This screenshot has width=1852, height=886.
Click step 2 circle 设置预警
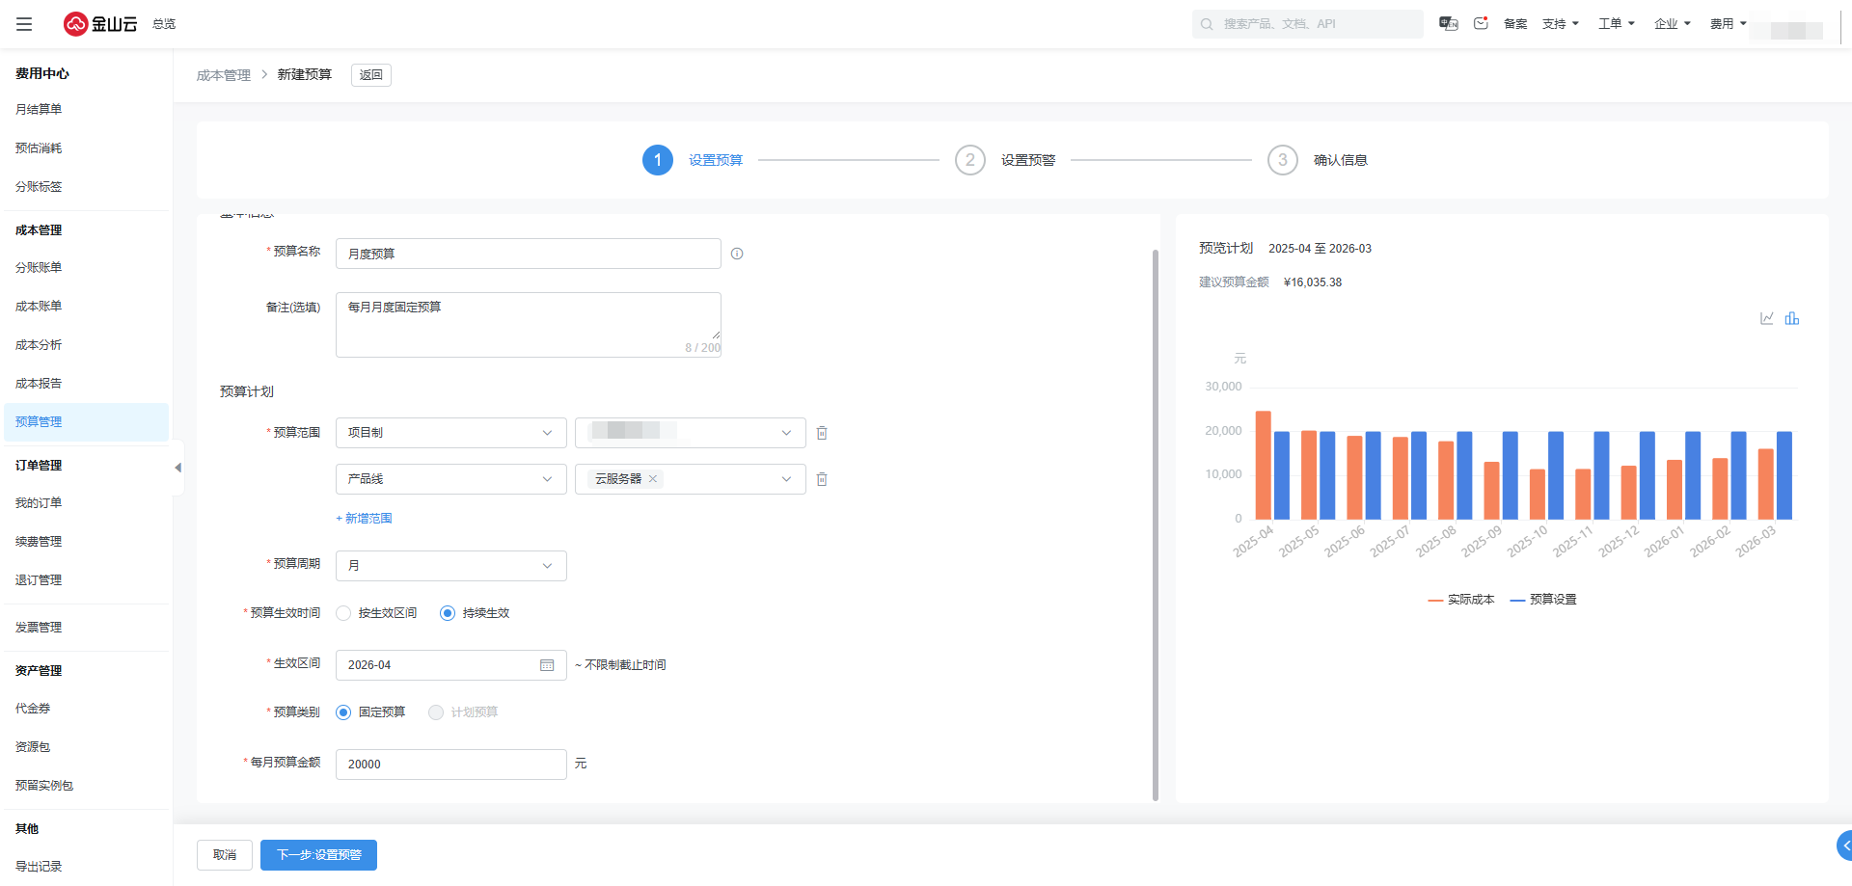click(x=970, y=160)
